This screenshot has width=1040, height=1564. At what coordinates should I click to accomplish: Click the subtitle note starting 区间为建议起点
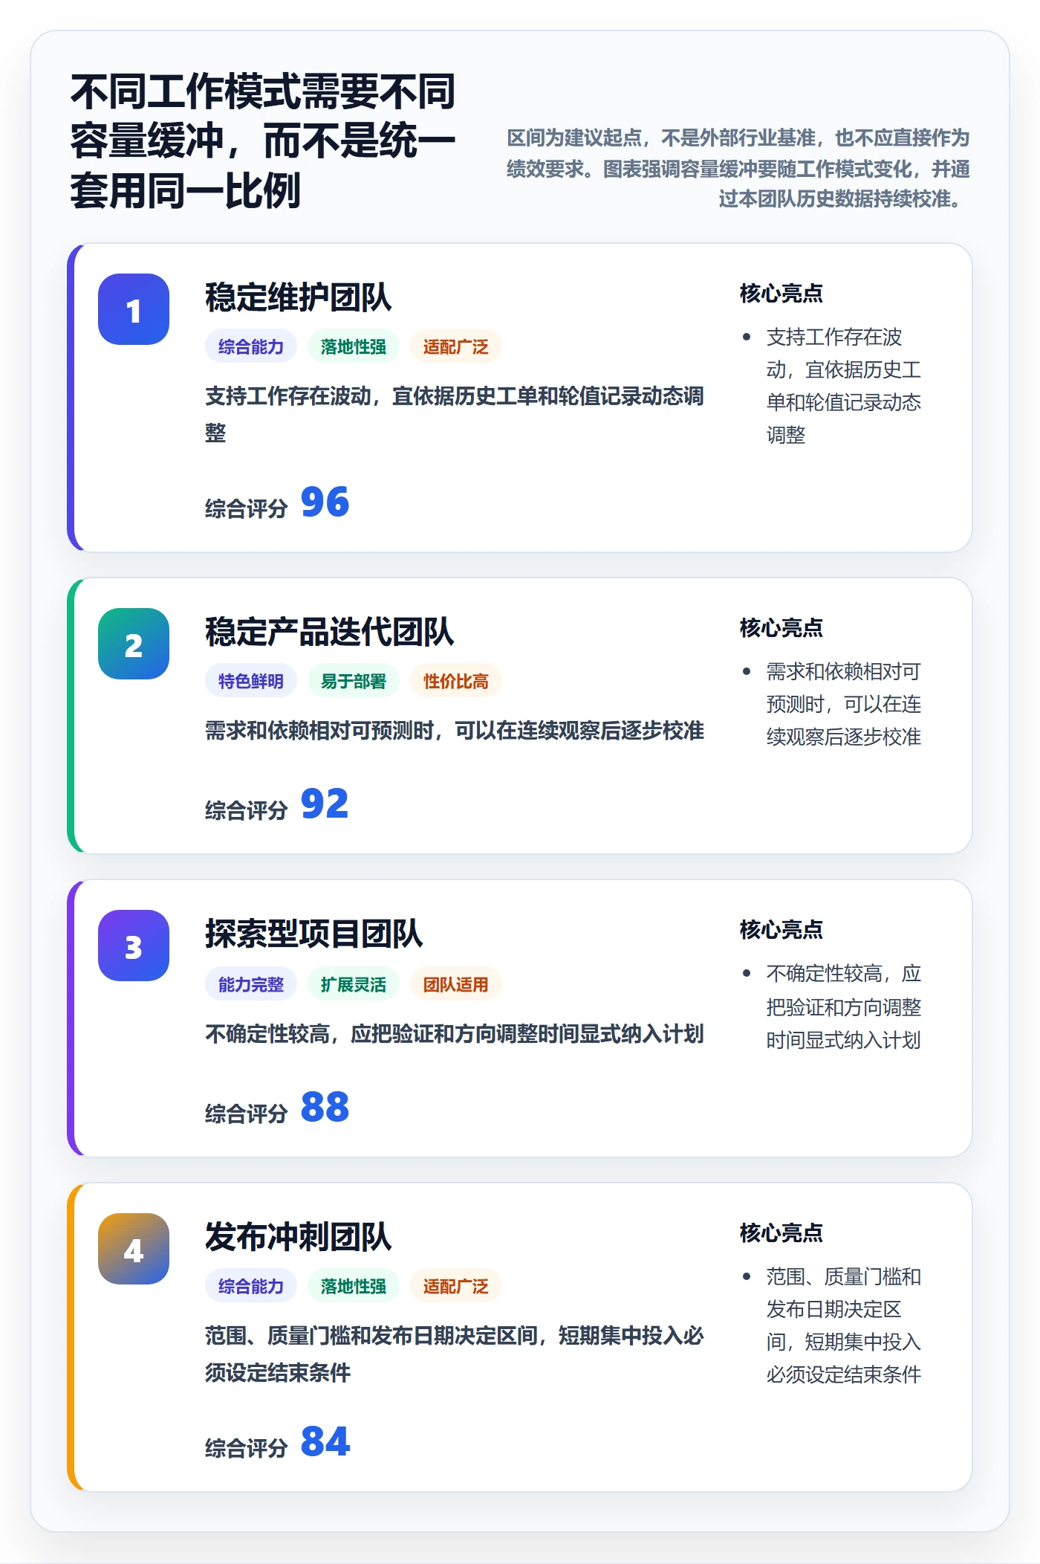pos(738,168)
